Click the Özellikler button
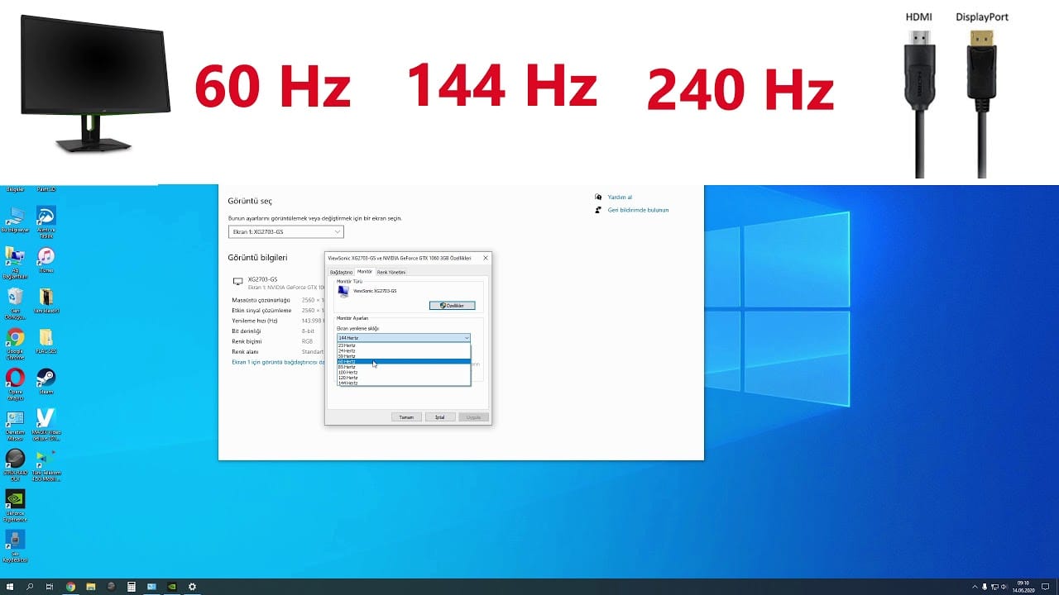This screenshot has height=595, width=1059. 452,306
